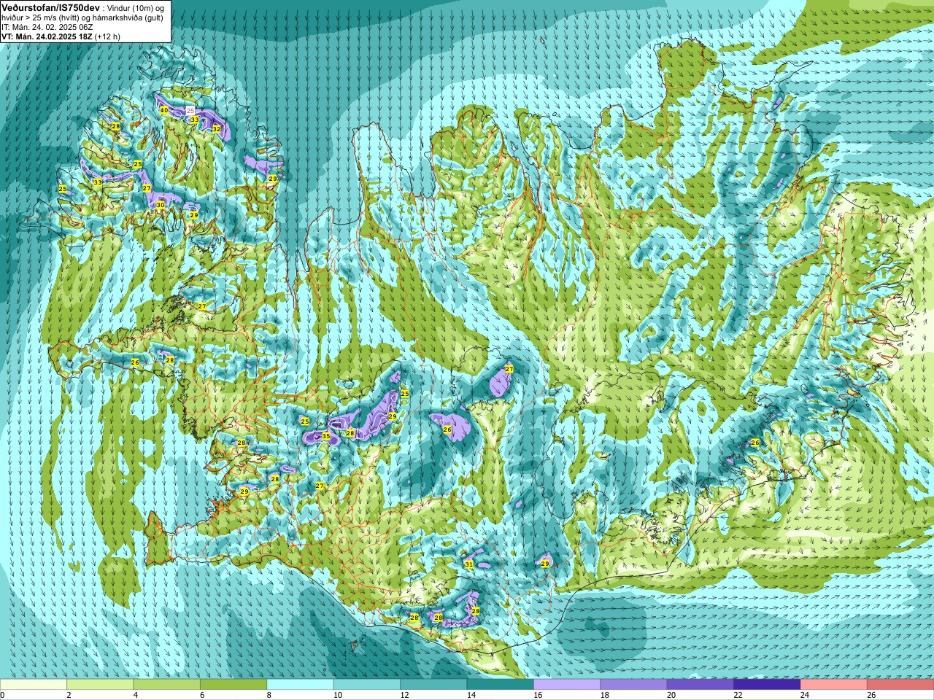Pick the legend scale tick number 16
934x700 pixels.
[538, 695]
